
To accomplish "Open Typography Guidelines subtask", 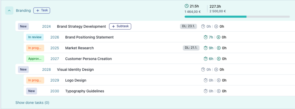I will (x=85, y=91).
